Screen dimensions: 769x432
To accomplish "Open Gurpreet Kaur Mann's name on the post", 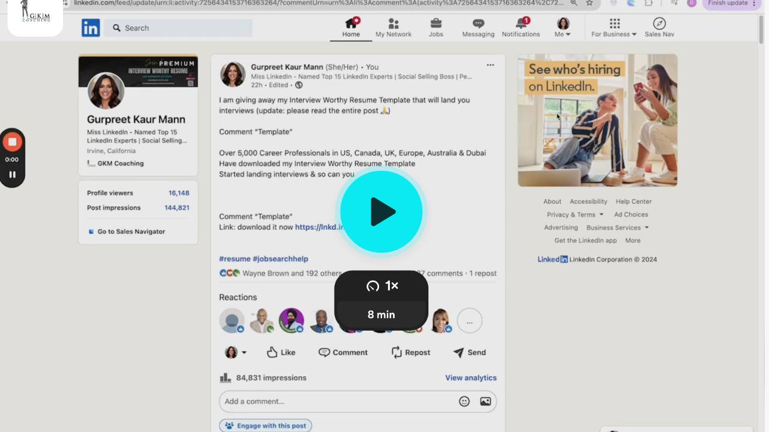I will pos(287,67).
